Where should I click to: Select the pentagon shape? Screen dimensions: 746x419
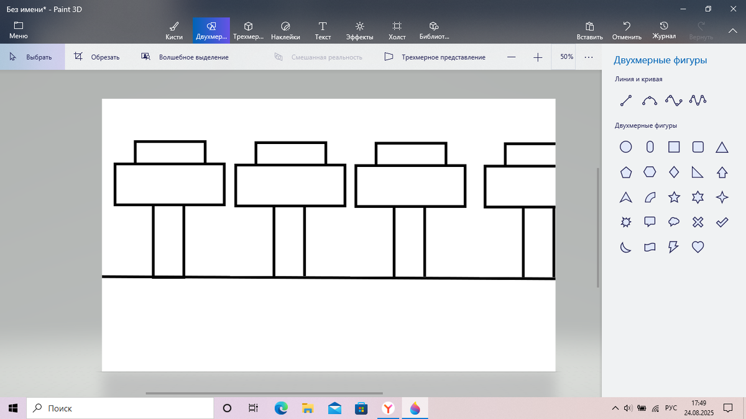(626, 172)
